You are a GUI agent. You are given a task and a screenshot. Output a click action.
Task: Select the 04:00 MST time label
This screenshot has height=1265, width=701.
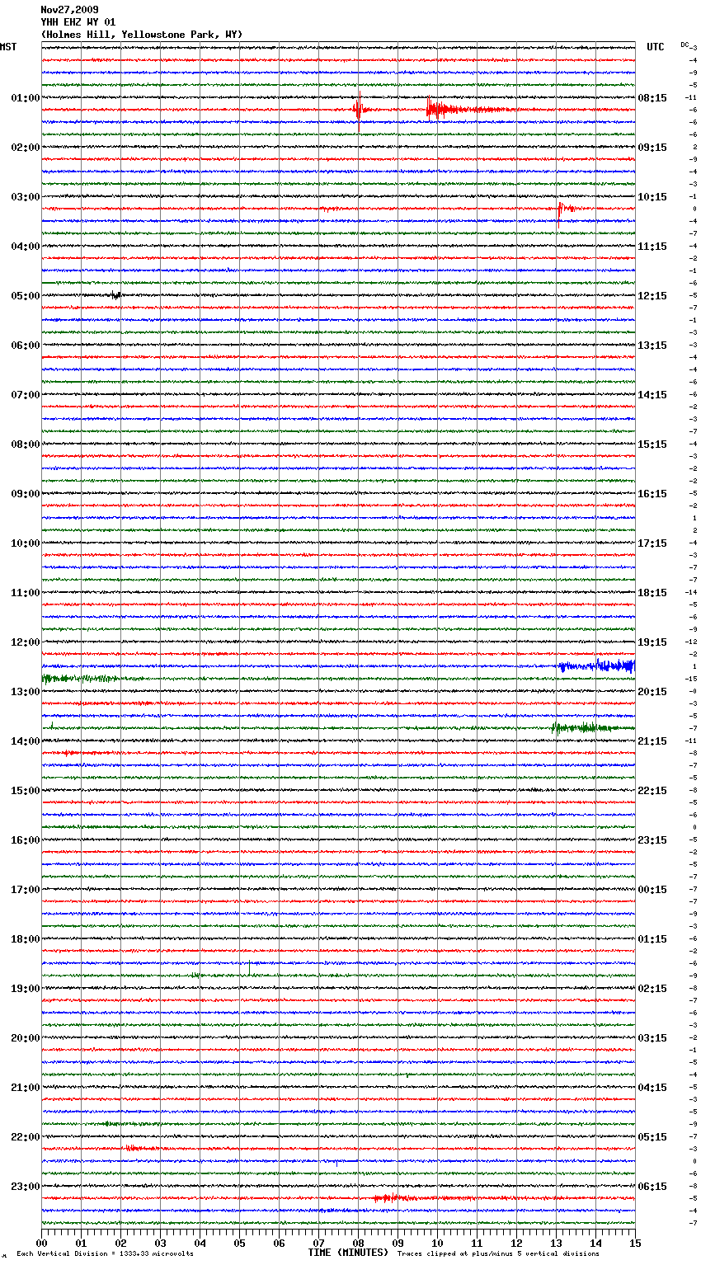26,247
